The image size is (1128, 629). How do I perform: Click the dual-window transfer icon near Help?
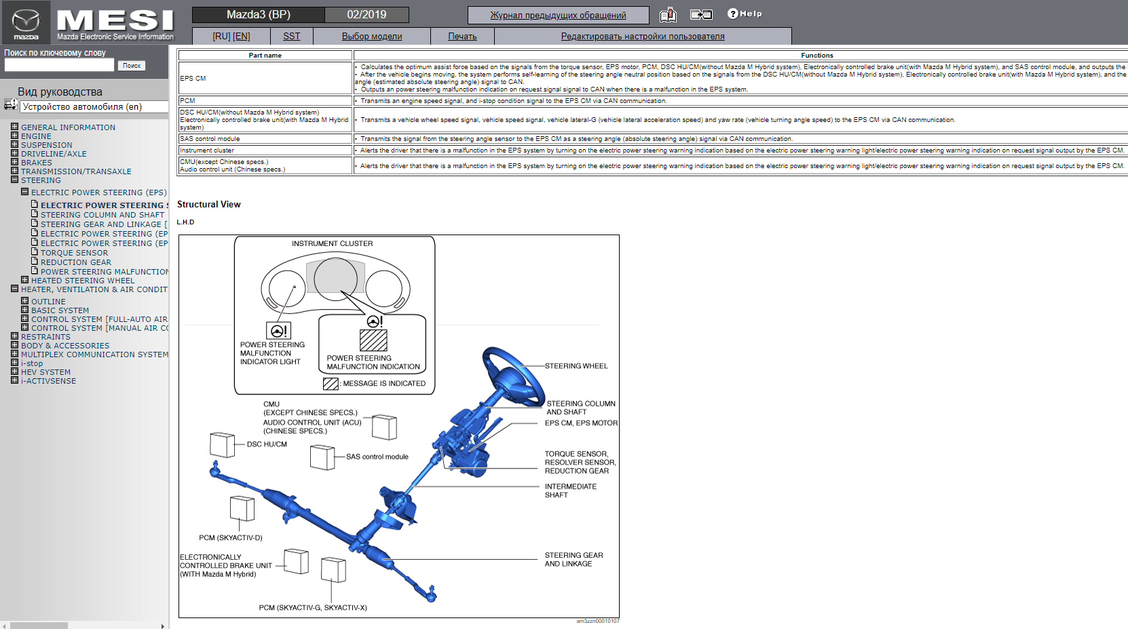[x=700, y=14]
